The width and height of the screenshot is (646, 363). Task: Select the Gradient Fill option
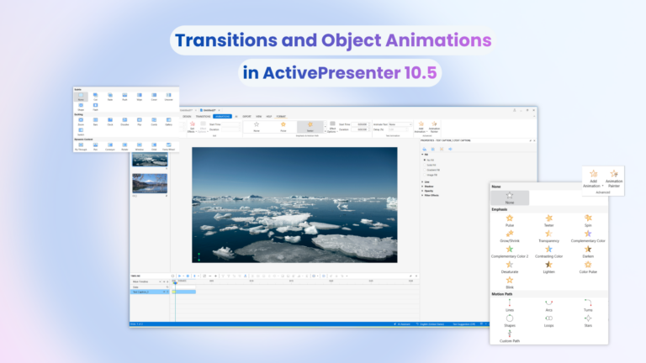click(x=432, y=170)
